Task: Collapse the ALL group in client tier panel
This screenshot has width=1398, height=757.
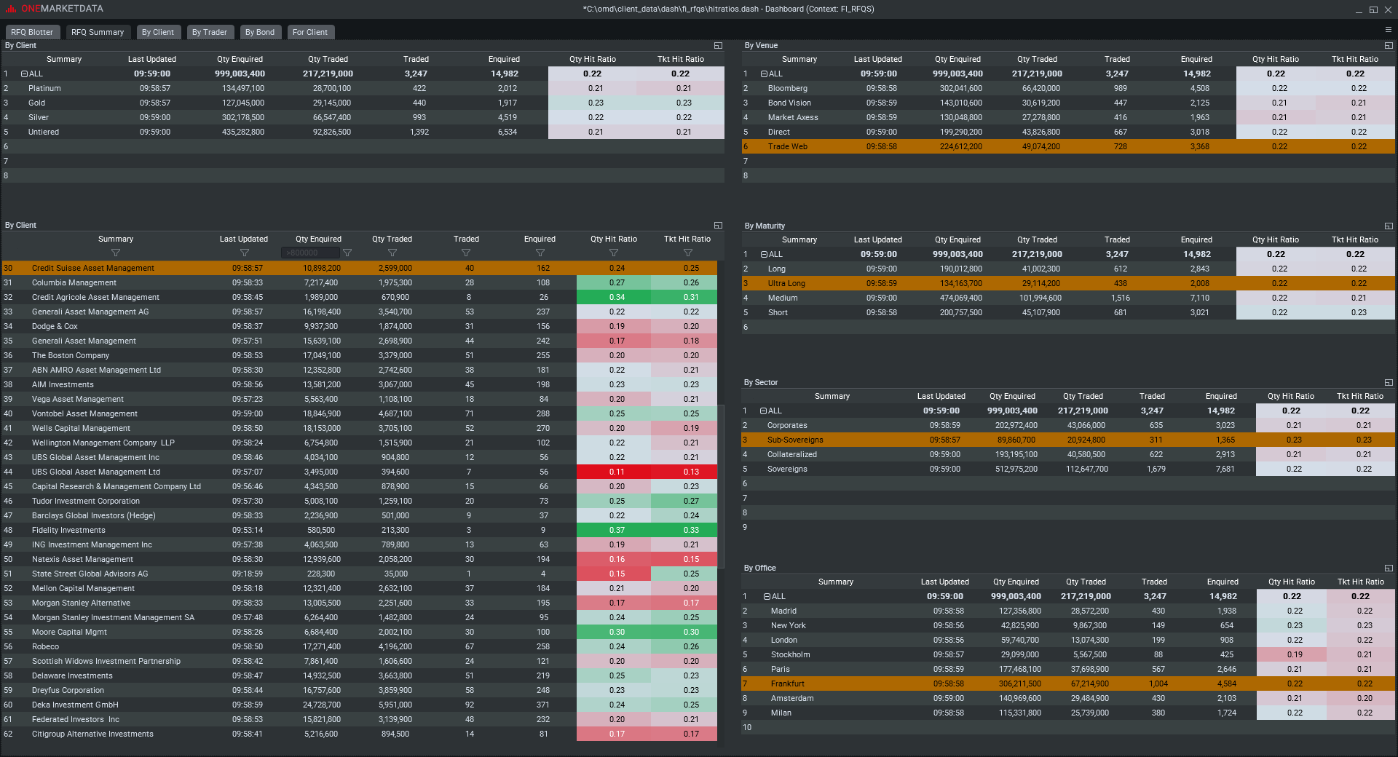Action: coord(24,74)
